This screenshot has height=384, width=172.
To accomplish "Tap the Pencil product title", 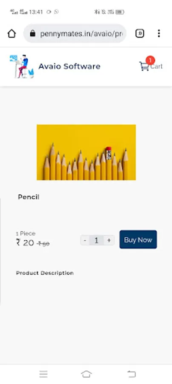I will coord(29,197).
